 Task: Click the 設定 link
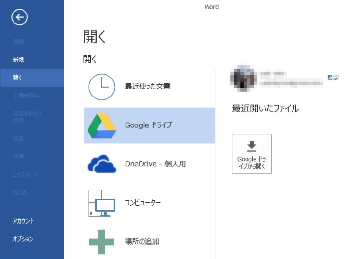click(333, 78)
